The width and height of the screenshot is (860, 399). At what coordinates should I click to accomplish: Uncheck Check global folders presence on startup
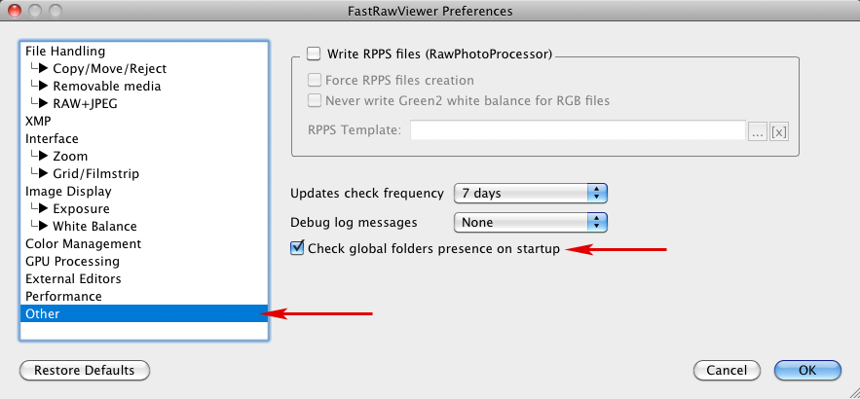[298, 249]
